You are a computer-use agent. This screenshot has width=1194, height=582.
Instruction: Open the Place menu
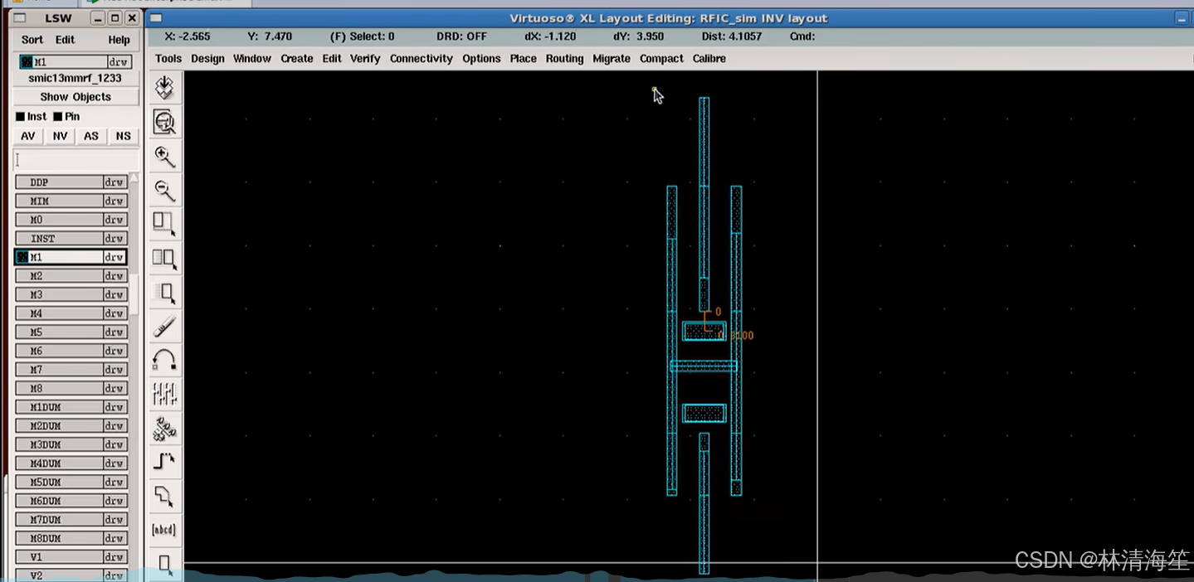(523, 59)
